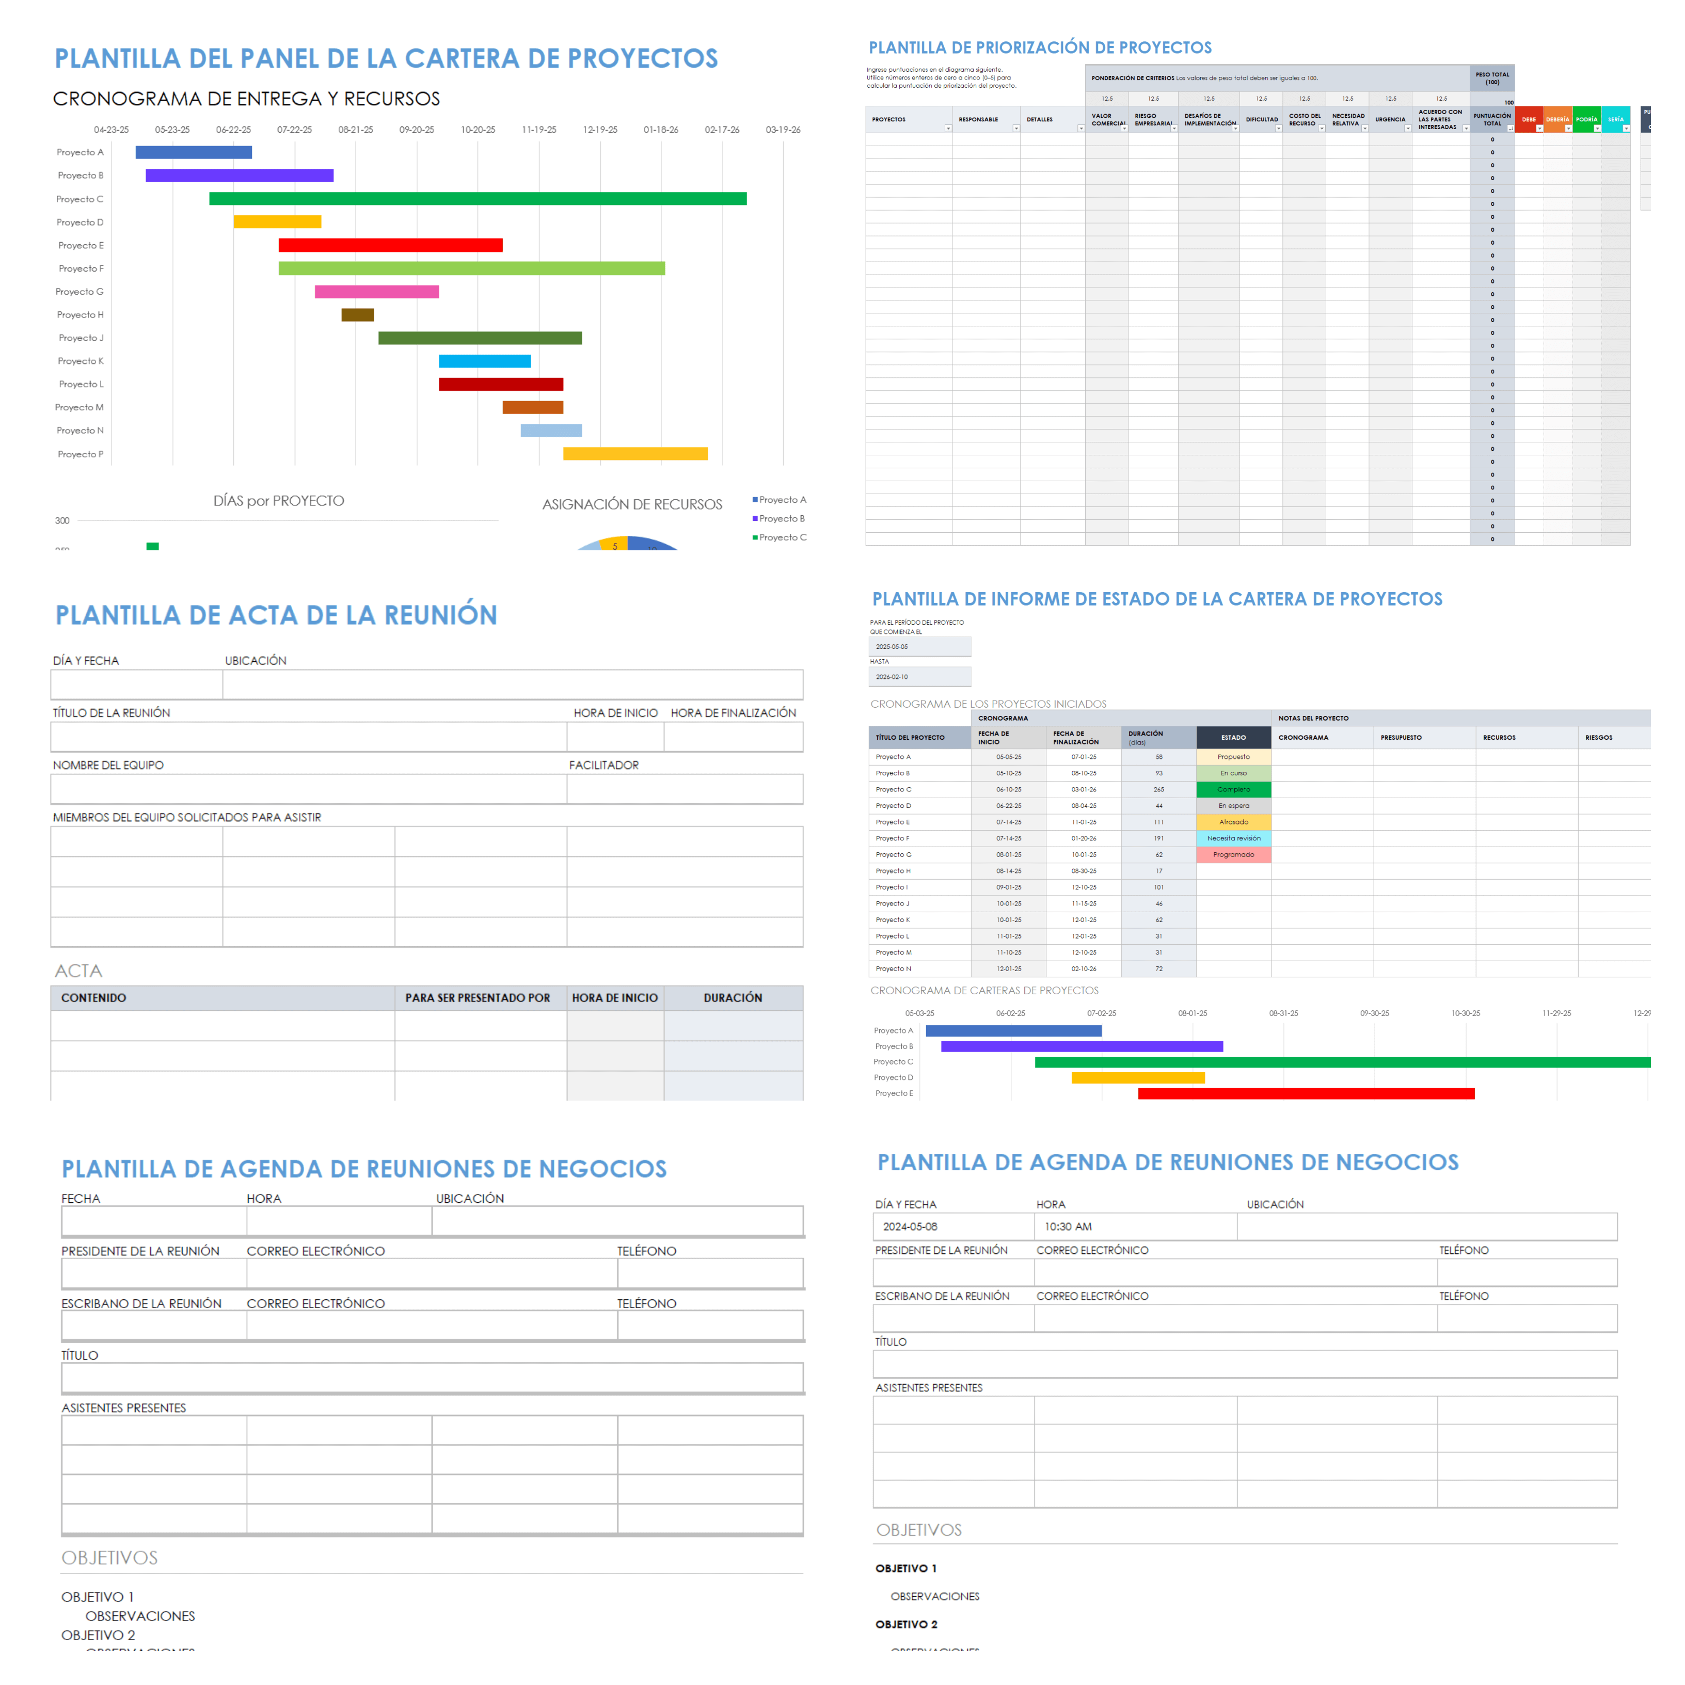
Task: Open the cyan SERÍA column filter dropdown
Action: pos(1626,129)
